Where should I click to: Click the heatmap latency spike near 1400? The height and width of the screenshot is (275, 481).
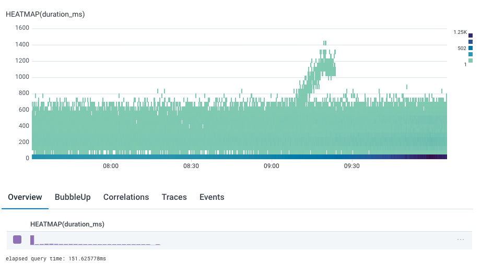click(x=325, y=43)
